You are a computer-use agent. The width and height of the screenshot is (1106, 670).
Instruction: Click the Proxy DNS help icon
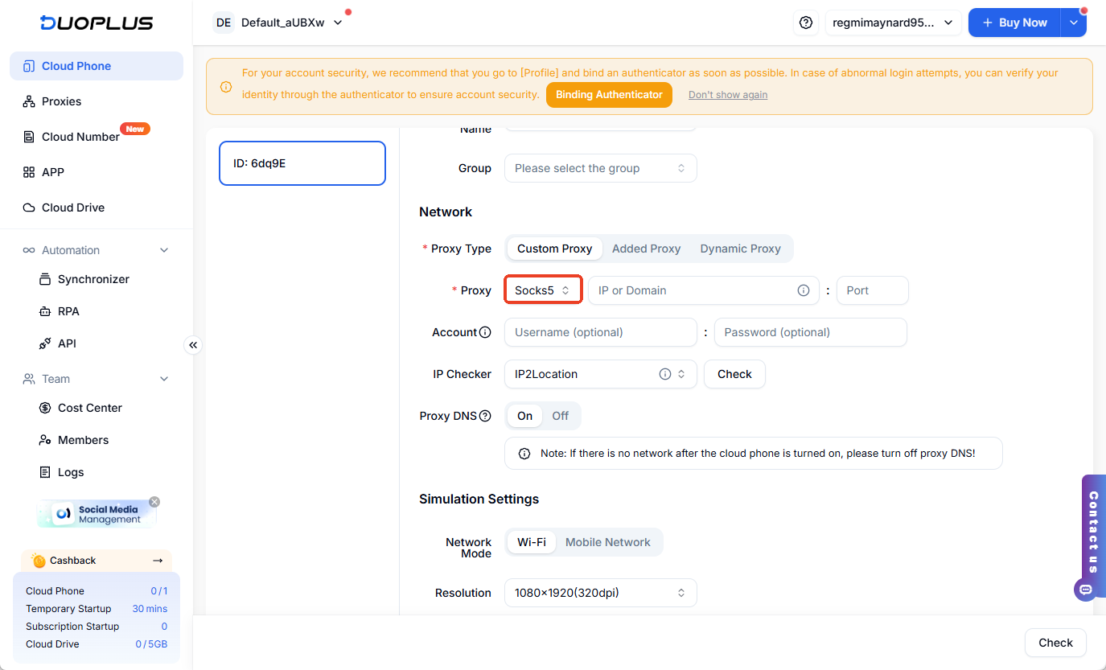[485, 416]
